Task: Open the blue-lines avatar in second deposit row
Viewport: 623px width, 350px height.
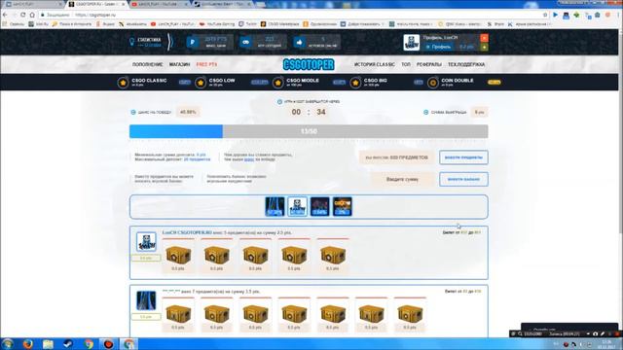Action: tap(146, 300)
